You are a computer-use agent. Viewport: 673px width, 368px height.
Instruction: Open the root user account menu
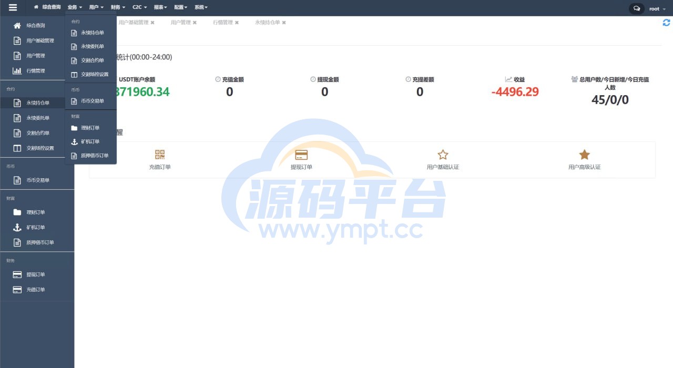656,9
